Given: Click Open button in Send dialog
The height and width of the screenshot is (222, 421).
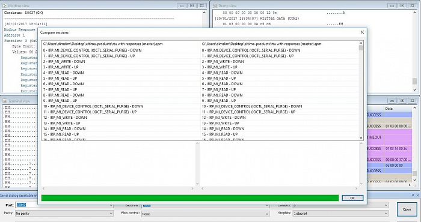Looking at the screenshot, I should (407, 209).
